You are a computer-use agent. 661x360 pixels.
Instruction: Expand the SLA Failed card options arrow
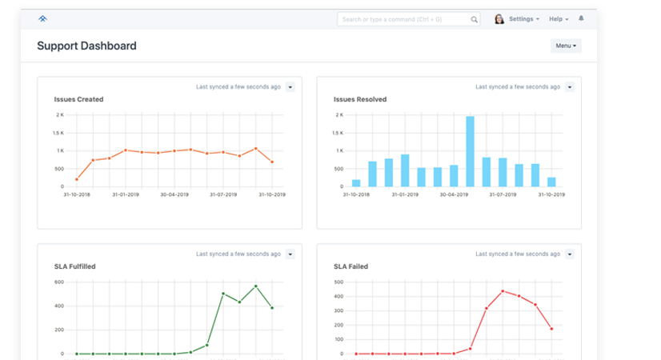pos(570,254)
